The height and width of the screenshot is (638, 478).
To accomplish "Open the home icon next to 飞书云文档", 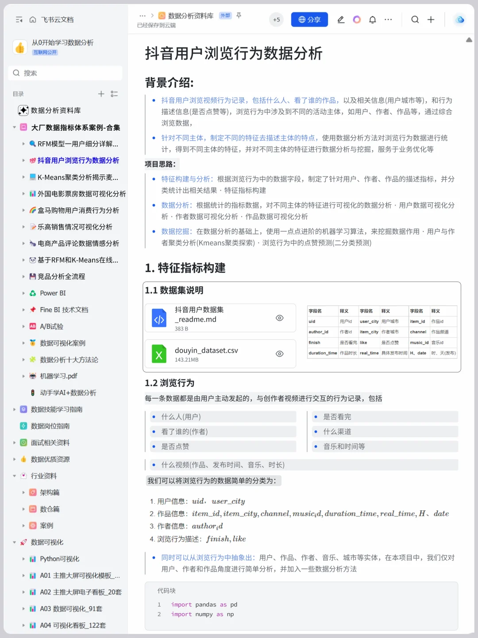I will pos(33,19).
